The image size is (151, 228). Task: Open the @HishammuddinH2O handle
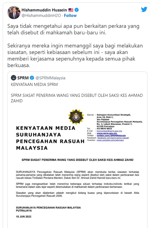[41, 16]
